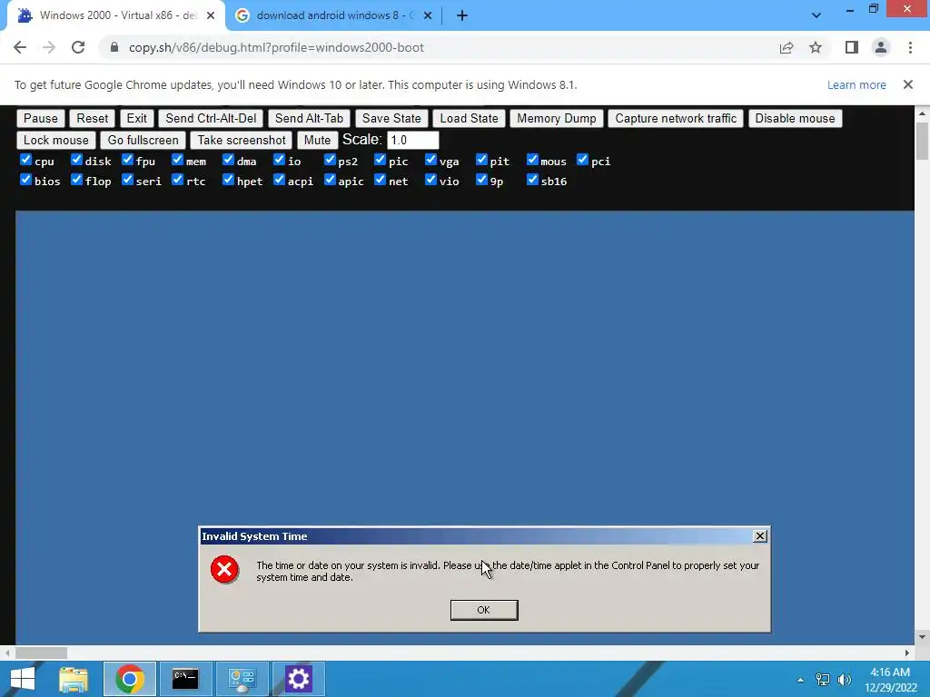
Task: Click Memory Dump button
Action: pyautogui.click(x=557, y=119)
